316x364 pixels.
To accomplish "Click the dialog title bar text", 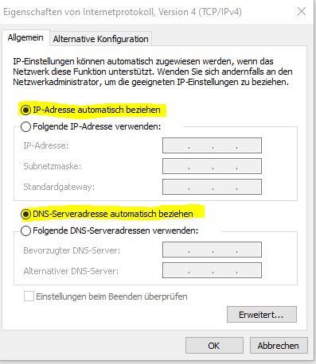I will click(123, 12).
